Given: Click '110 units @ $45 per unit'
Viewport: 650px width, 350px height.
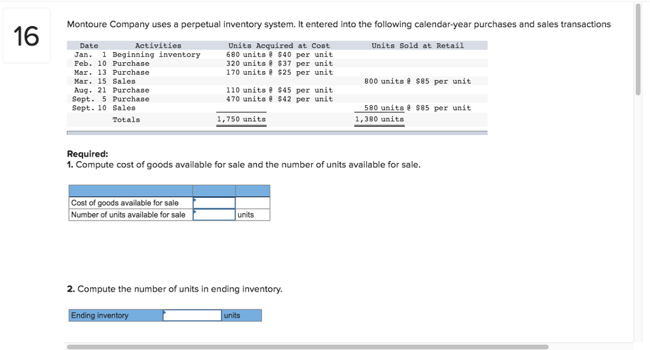Looking at the screenshot, I should pos(279,90).
